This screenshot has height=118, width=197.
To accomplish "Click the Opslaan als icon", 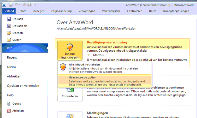I will (9, 26).
